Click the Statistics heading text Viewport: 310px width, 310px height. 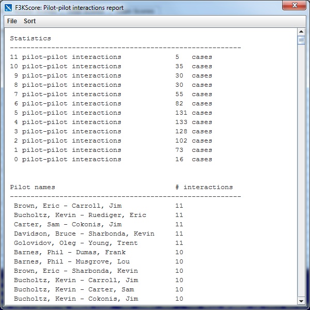(x=30, y=38)
